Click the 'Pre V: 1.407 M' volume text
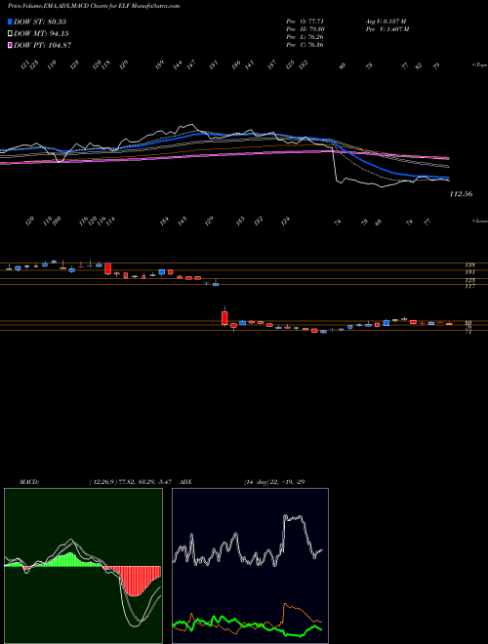Image resolution: width=488 pixels, height=644 pixels. click(386, 29)
